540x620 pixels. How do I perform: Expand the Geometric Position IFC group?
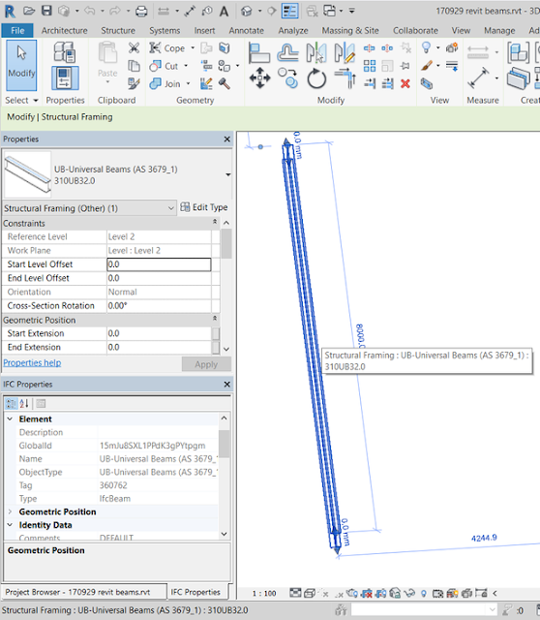11,511
